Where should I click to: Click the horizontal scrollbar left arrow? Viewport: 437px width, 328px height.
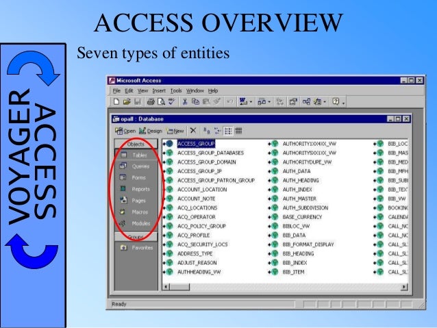pos(166,286)
